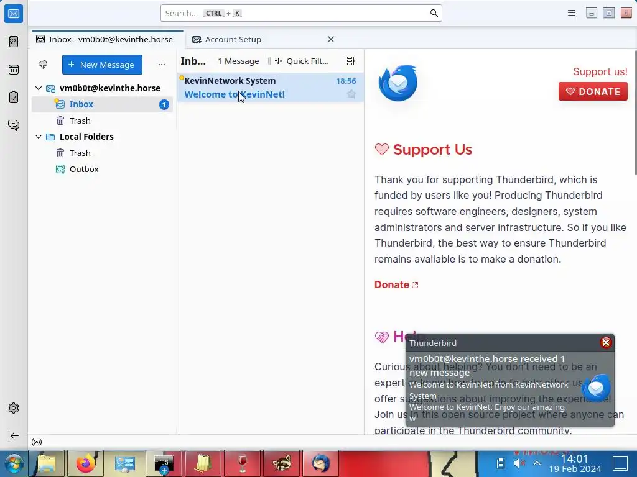Click the Inbox unread count badge
637x477 pixels.
pos(164,104)
